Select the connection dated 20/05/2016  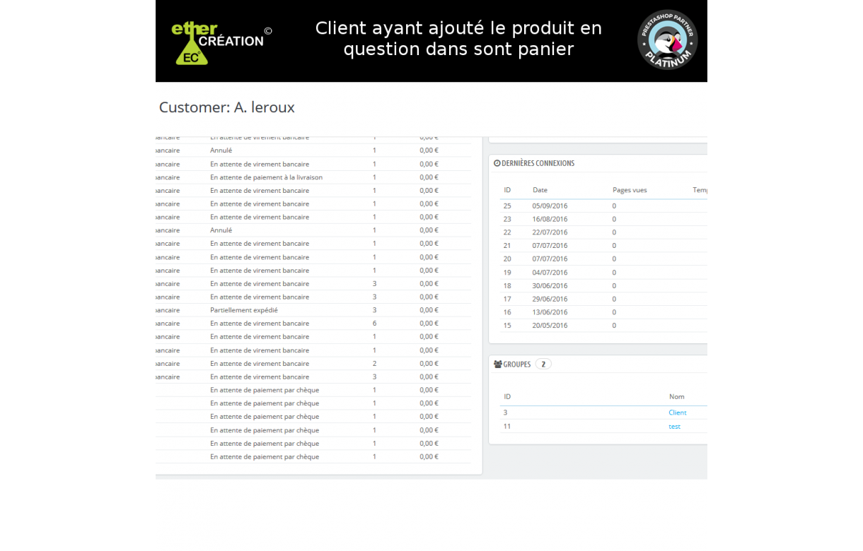[x=550, y=326]
